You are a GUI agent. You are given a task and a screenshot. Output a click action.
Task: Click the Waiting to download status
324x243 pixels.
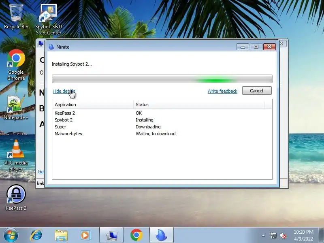click(x=156, y=134)
